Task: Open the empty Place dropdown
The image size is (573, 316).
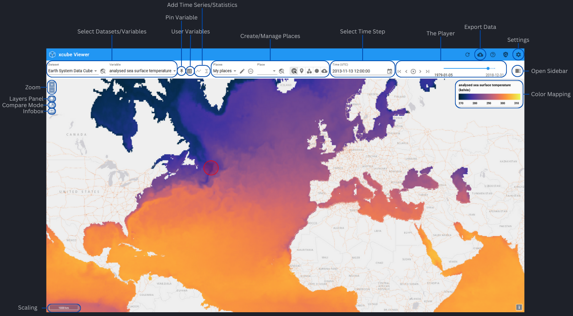Action: (x=266, y=71)
